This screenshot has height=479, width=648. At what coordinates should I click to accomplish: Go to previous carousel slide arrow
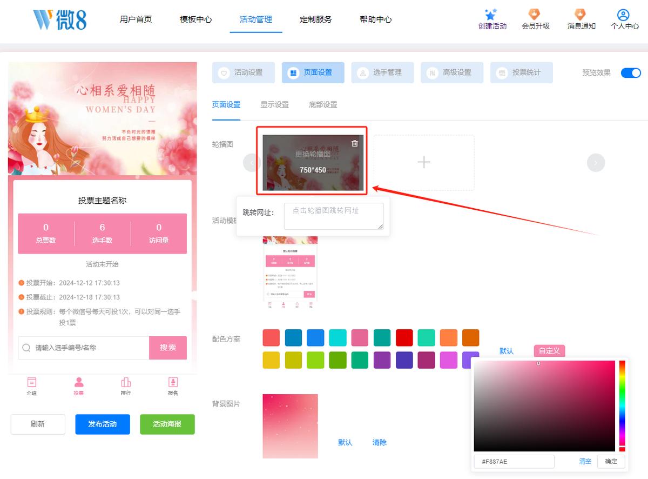pyautogui.click(x=252, y=162)
